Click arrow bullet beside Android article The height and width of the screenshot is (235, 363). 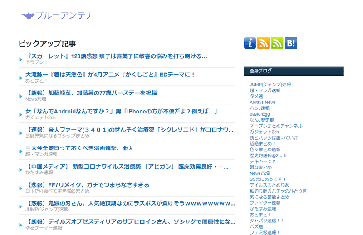[x=20, y=115]
